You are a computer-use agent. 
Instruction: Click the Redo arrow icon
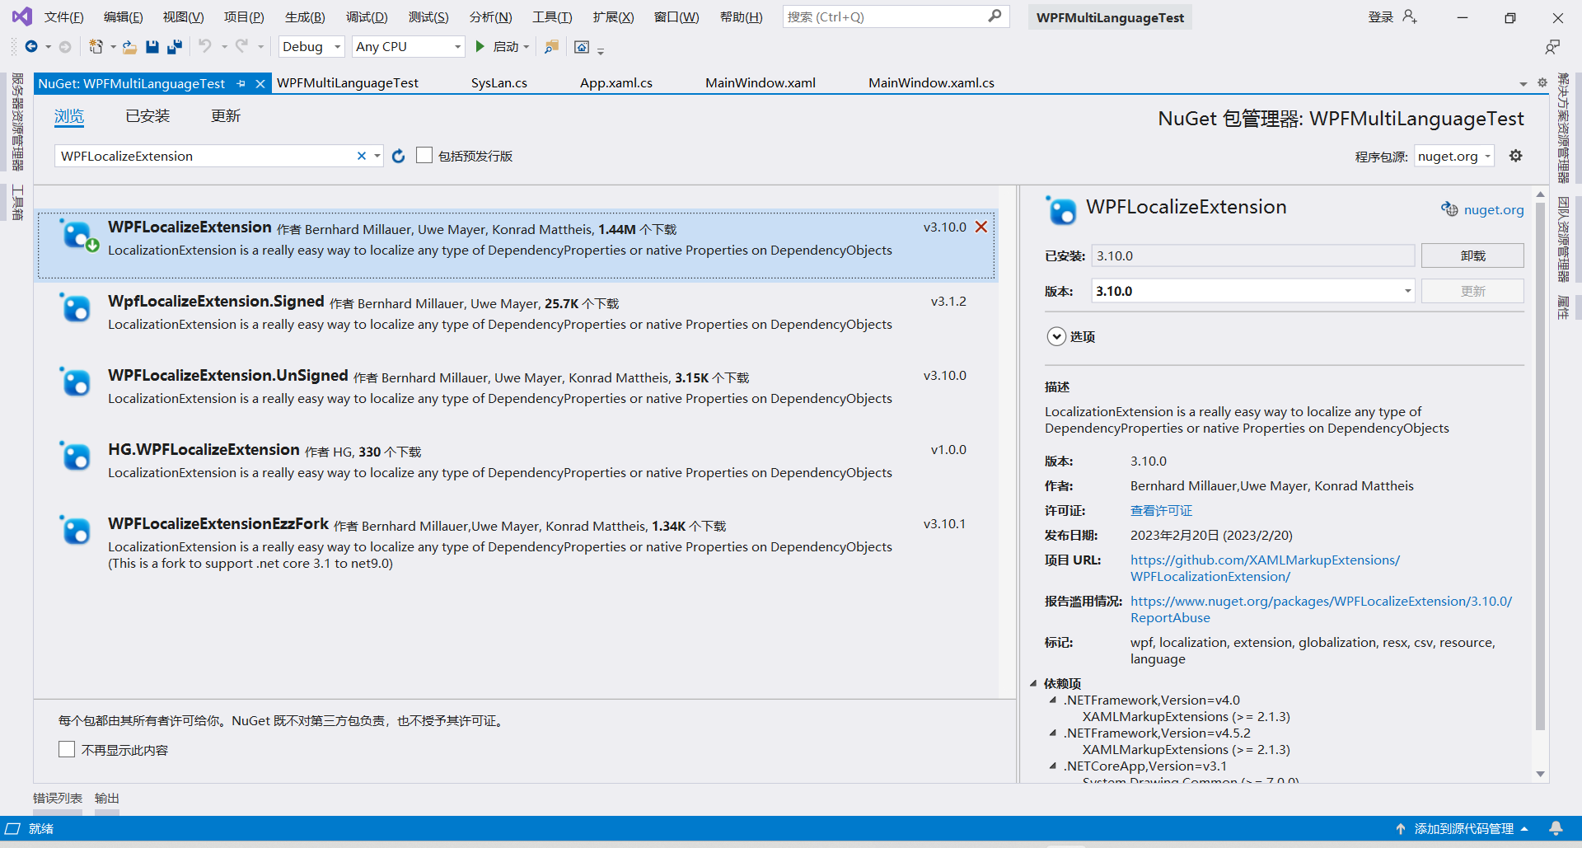(x=241, y=46)
